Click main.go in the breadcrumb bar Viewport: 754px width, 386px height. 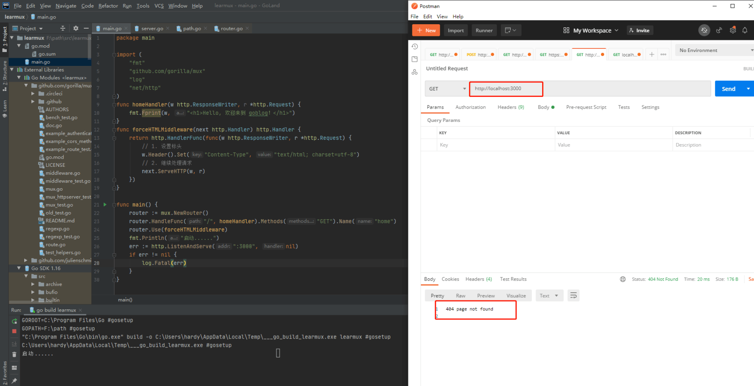[x=43, y=17]
